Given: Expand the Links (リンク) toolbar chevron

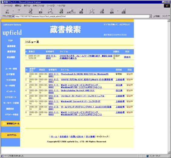Looking at the screenshot, I should (x=169, y=16).
